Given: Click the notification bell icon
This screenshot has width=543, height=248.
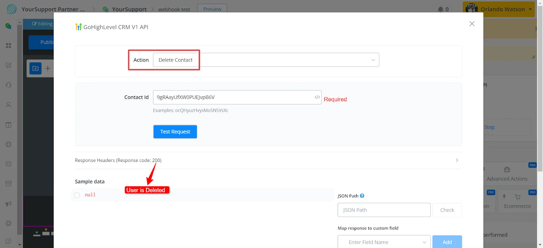Looking at the screenshot, I should [441, 9].
